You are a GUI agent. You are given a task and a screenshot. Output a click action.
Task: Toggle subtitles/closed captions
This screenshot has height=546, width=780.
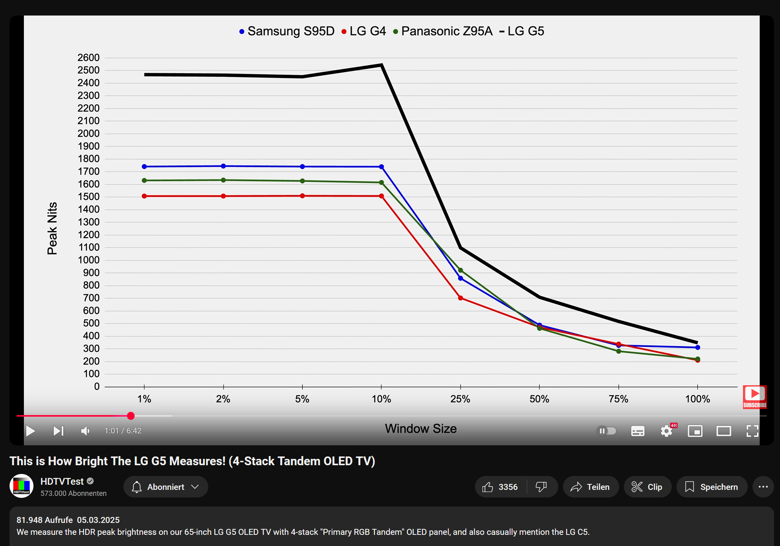coord(637,431)
